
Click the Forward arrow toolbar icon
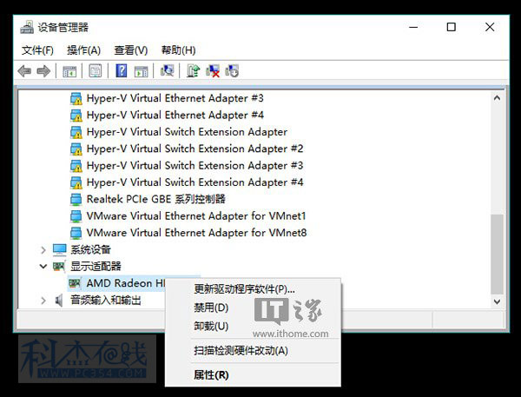(x=43, y=71)
